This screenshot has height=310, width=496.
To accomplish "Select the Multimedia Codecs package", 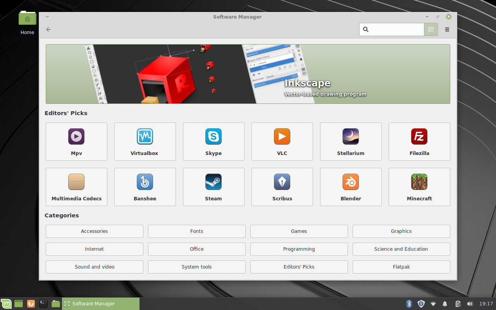I will click(x=76, y=187).
